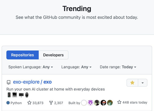Image resolution: width=154 pixels, height=111 pixels.
Task: Click the star icon next to 33,873
Action: (29, 103)
